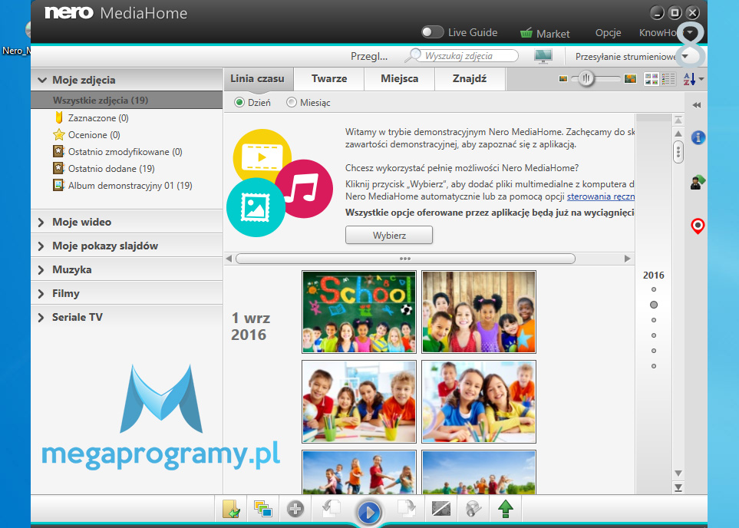Collapse the right sidebar with double arrow
The image size is (739, 528).
[x=697, y=105]
